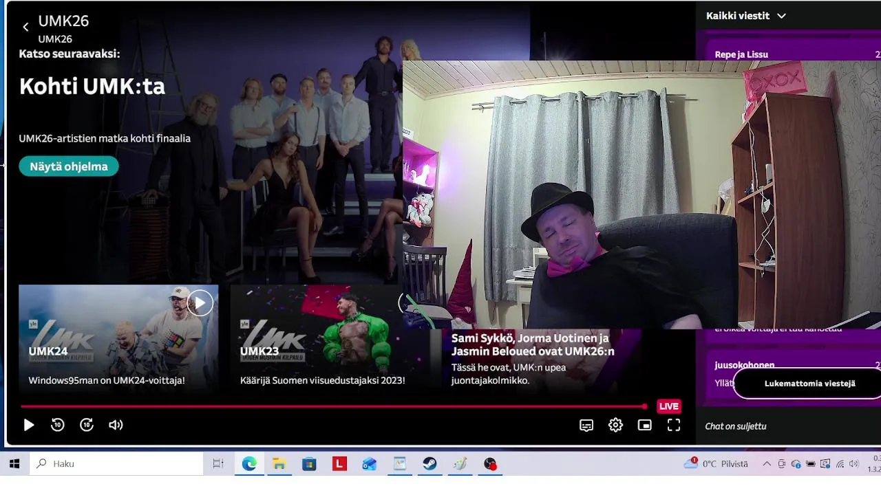881x495 pixels.
Task: Open Microsoft Edge from the taskbar
Action: [x=249, y=464]
